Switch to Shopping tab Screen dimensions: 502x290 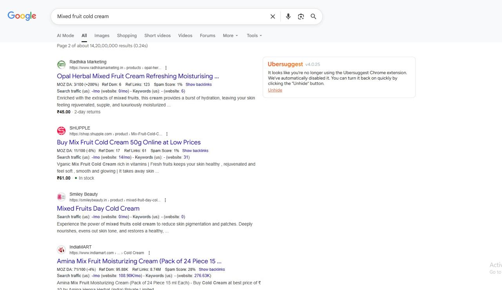point(127,35)
